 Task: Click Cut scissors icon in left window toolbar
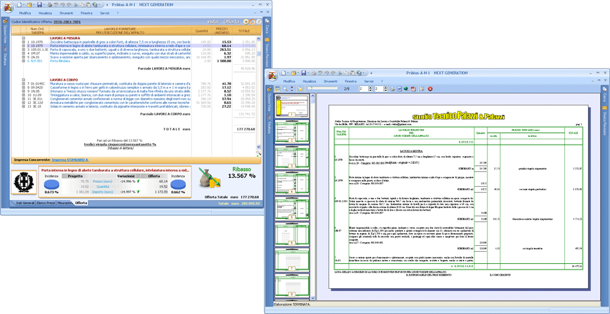[76, 5]
